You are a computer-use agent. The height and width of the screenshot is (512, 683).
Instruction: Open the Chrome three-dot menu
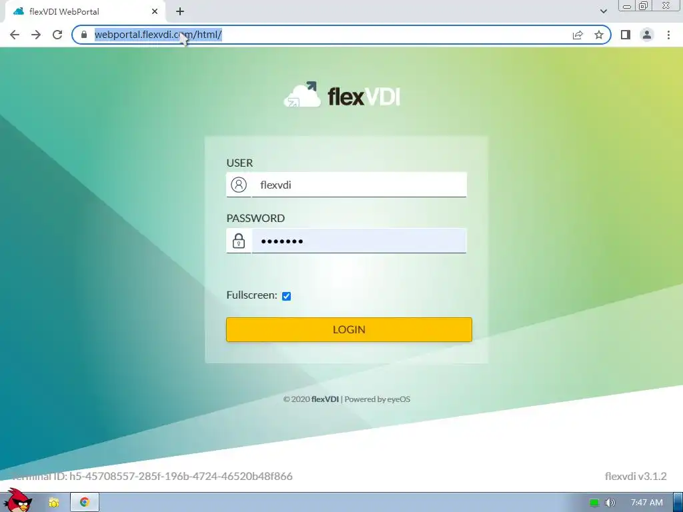click(x=668, y=35)
